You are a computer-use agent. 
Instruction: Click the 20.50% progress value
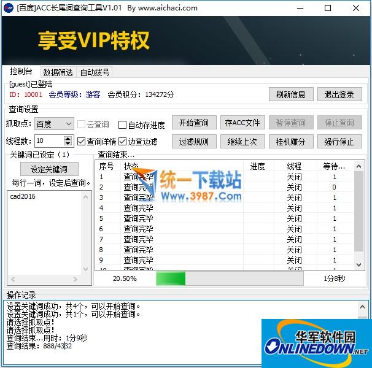point(125,278)
